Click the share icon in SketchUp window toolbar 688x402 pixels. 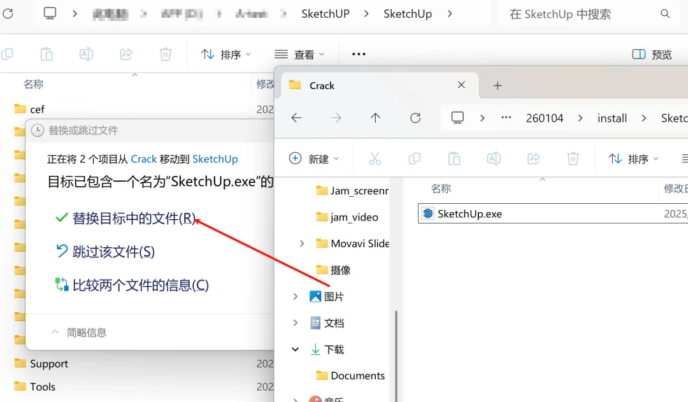point(126,54)
